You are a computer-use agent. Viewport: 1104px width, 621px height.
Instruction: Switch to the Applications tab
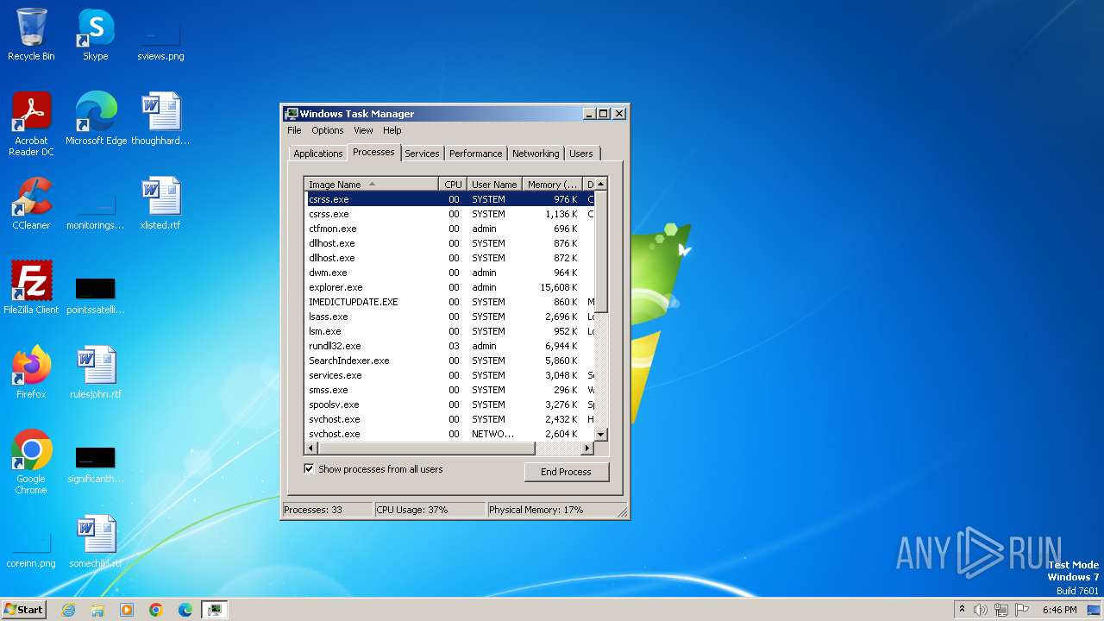click(x=317, y=154)
